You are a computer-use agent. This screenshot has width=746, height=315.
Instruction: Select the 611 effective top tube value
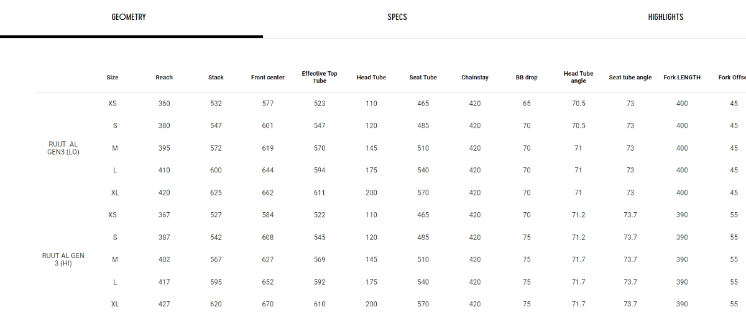[320, 193]
